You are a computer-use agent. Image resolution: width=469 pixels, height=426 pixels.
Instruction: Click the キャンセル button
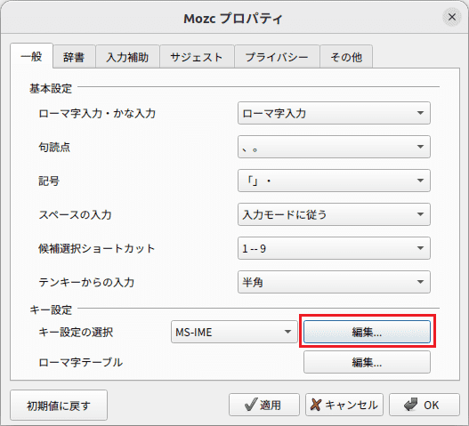pos(344,405)
